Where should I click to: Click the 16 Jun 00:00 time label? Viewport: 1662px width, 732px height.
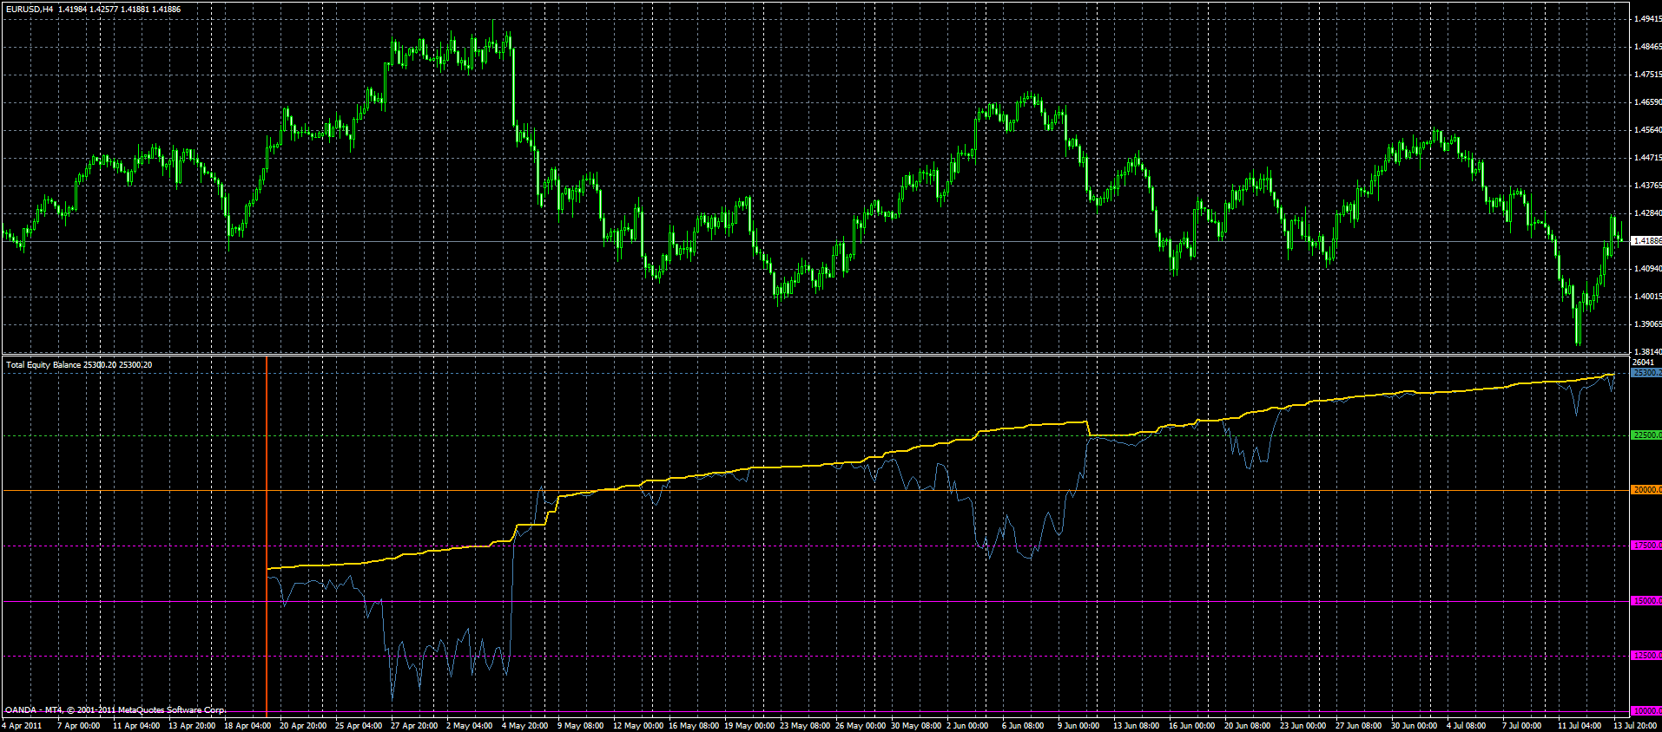(1192, 726)
